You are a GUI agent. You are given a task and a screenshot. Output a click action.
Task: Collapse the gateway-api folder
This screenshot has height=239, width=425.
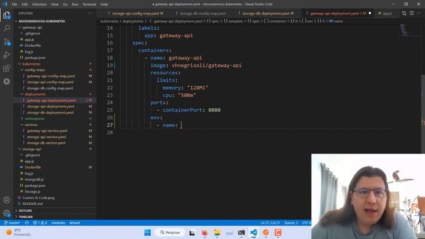[x=32, y=27]
